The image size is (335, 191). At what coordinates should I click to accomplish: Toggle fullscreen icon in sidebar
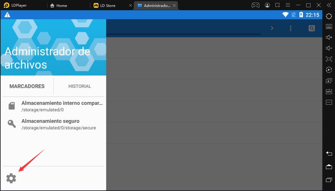[x=329, y=59]
